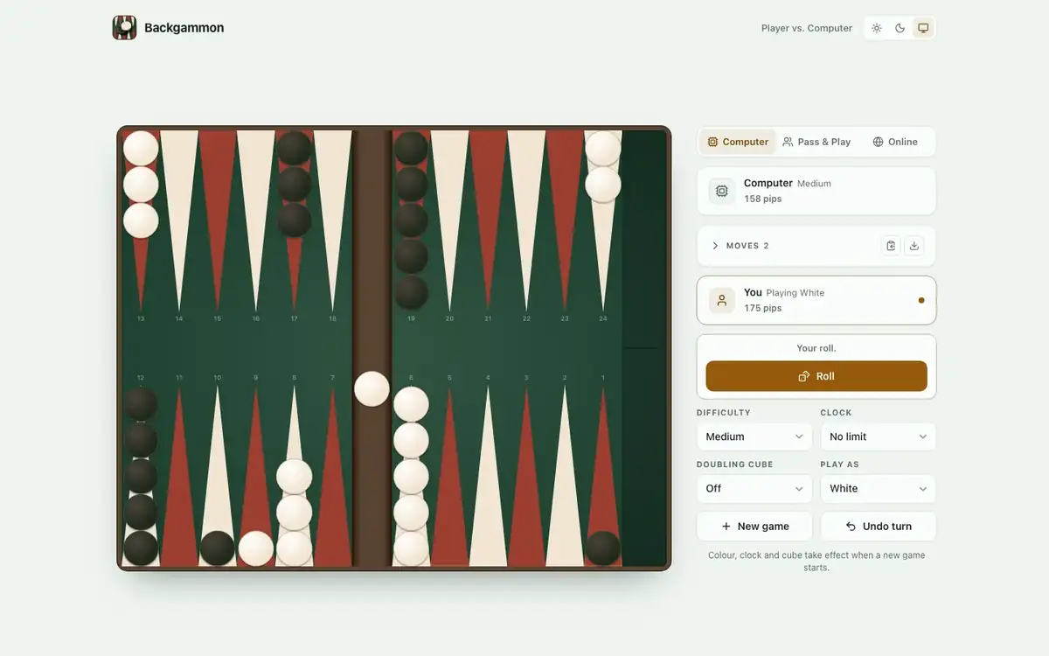
Task: Click the white checker on point 9
Action: click(256, 548)
